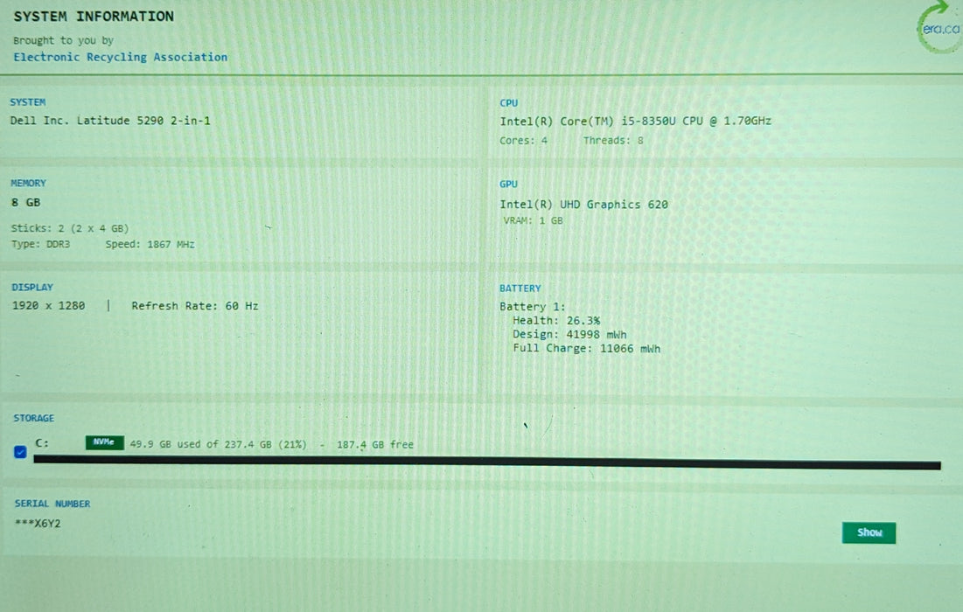Viewport: 963px width, 612px height.
Task: Click the Show serial number button
Action: [869, 532]
